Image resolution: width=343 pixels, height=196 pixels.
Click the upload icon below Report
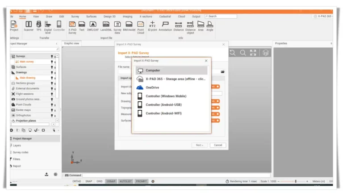click(46, 174)
